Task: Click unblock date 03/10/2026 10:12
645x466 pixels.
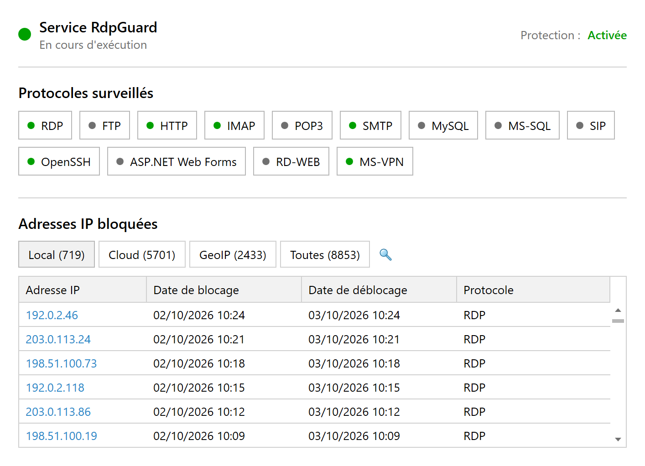Action: pos(354,412)
